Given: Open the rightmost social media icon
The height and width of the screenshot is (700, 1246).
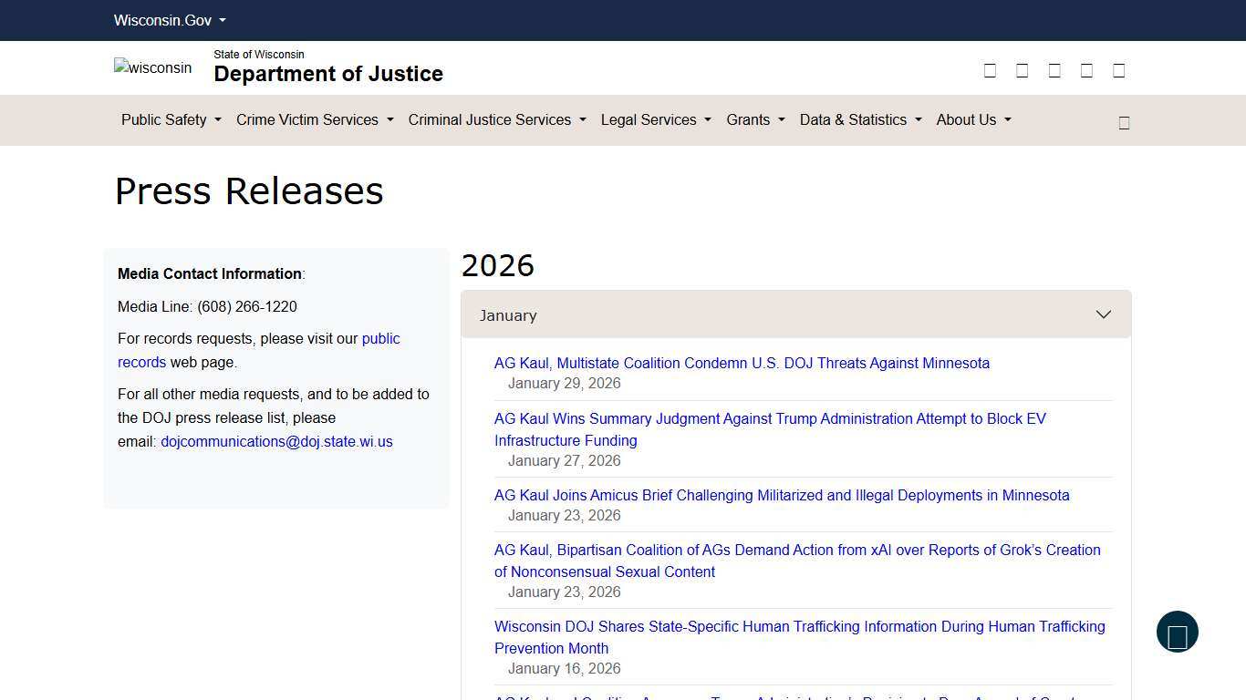Looking at the screenshot, I should (x=1118, y=70).
